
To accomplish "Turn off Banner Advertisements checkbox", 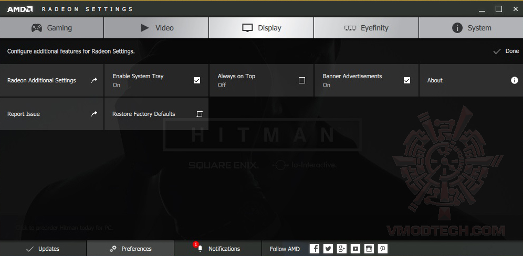I will tap(407, 80).
